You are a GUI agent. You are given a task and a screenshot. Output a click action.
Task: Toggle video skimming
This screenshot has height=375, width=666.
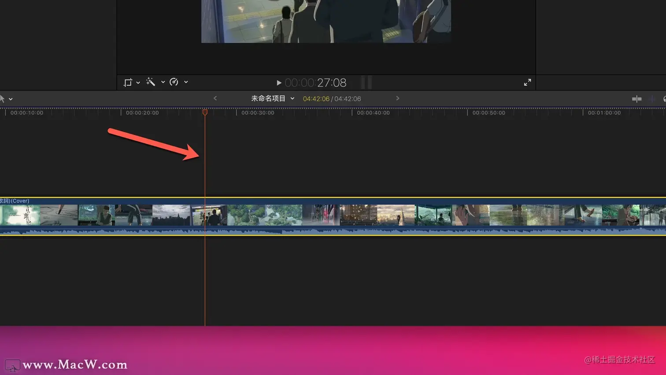click(x=636, y=99)
